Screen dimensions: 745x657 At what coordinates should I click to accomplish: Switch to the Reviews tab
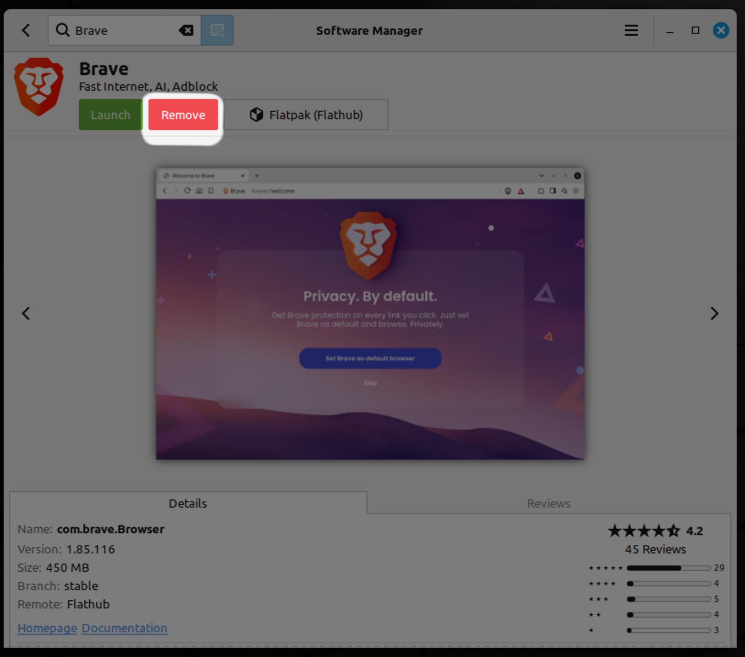click(548, 503)
